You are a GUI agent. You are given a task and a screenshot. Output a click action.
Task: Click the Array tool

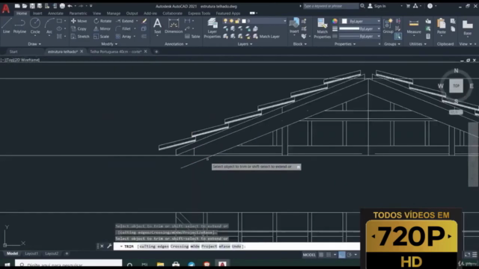tap(123, 37)
